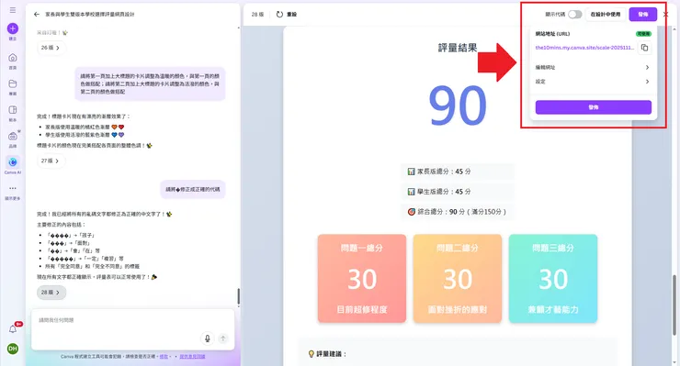
Task: Click the 'Use in design' button
Action: tap(606, 15)
